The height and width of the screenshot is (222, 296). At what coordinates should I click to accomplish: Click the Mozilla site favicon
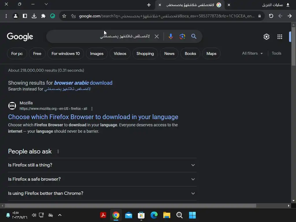pyautogui.click(x=12, y=106)
